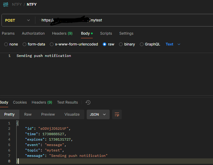
Task: Click the NTFY request name in breadcrumb
Action: pyautogui.click(x=32, y=5)
